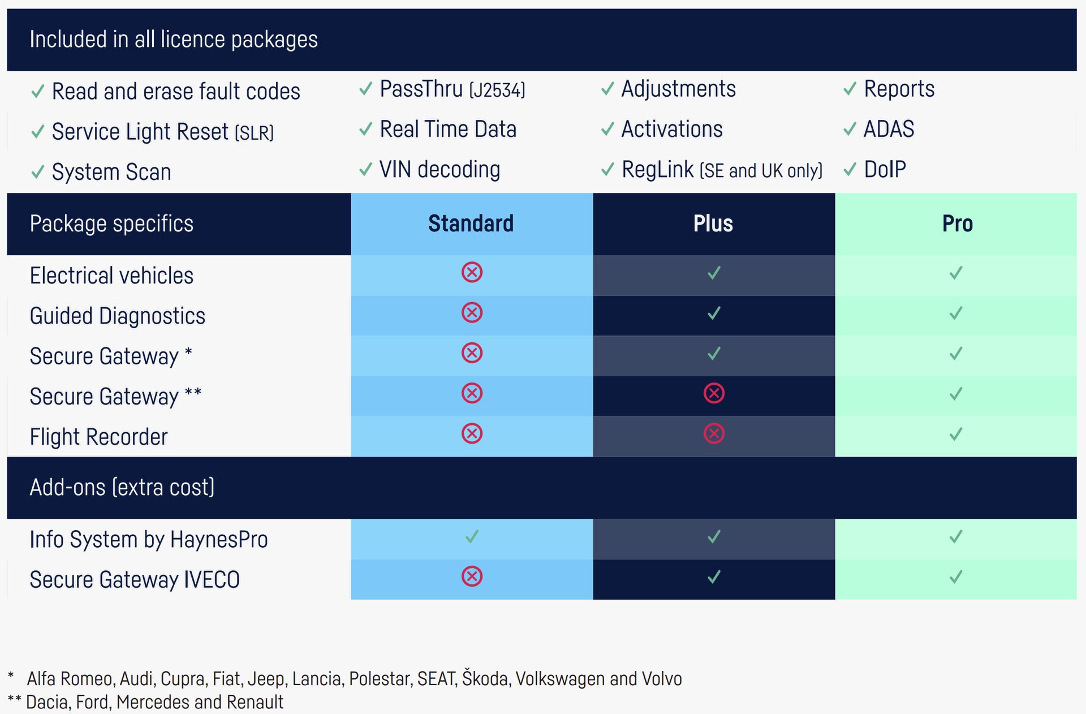1086x714 pixels.
Task: Click the Pro checkmark for Flight Recorder
Action: [956, 434]
